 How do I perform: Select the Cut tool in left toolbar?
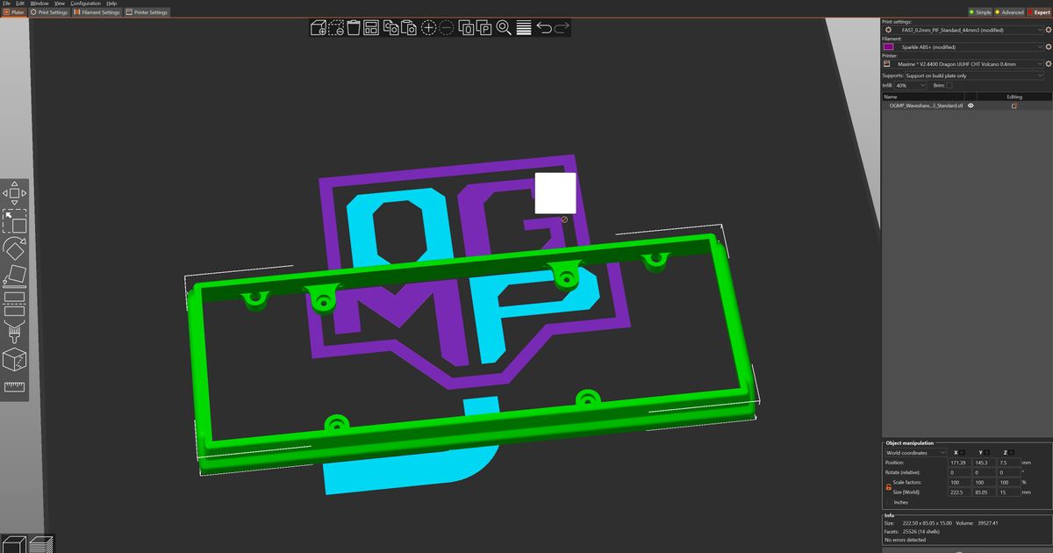14,305
